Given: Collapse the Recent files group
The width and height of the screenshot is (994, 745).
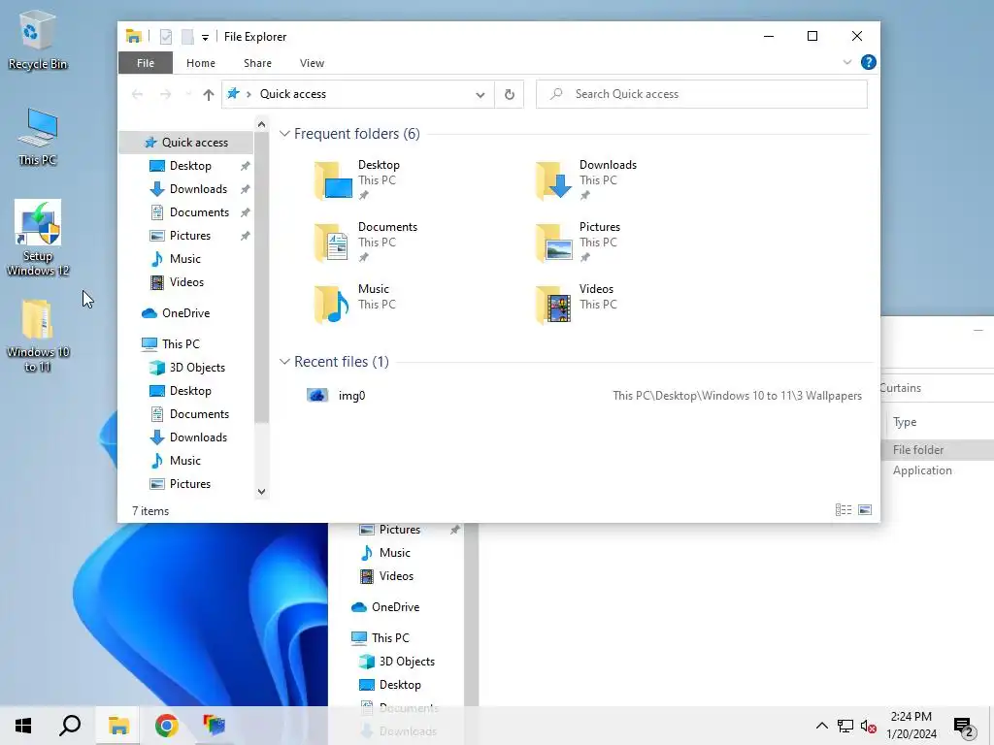Looking at the screenshot, I should [x=284, y=362].
